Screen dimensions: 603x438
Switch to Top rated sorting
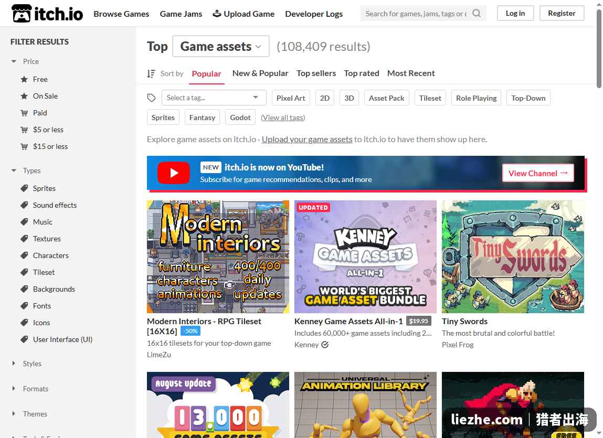click(x=362, y=73)
